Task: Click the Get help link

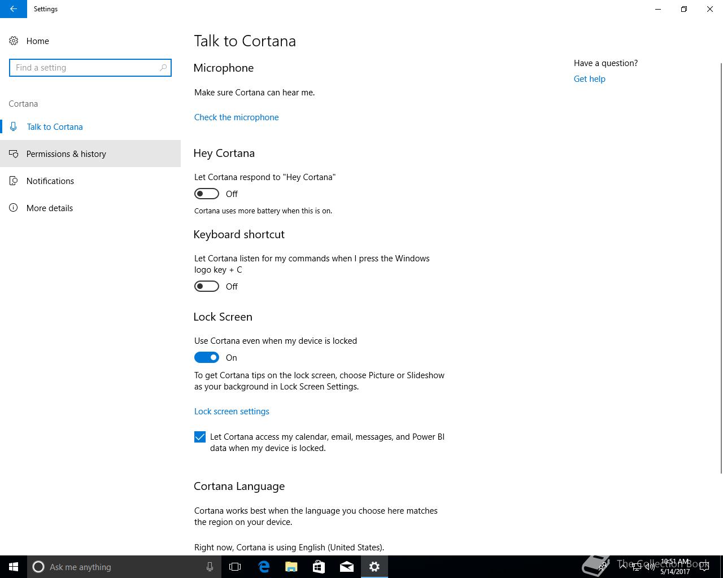Action: (589, 79)
